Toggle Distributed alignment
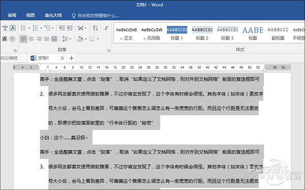The height and width of the screenshot is (190, 305). pos(54,39)
